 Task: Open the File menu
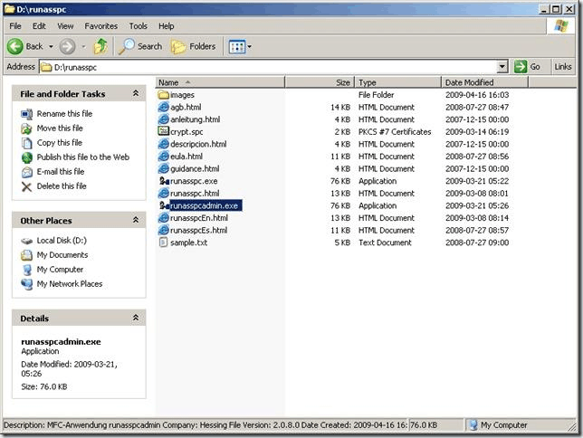click(x=15, y=26)
